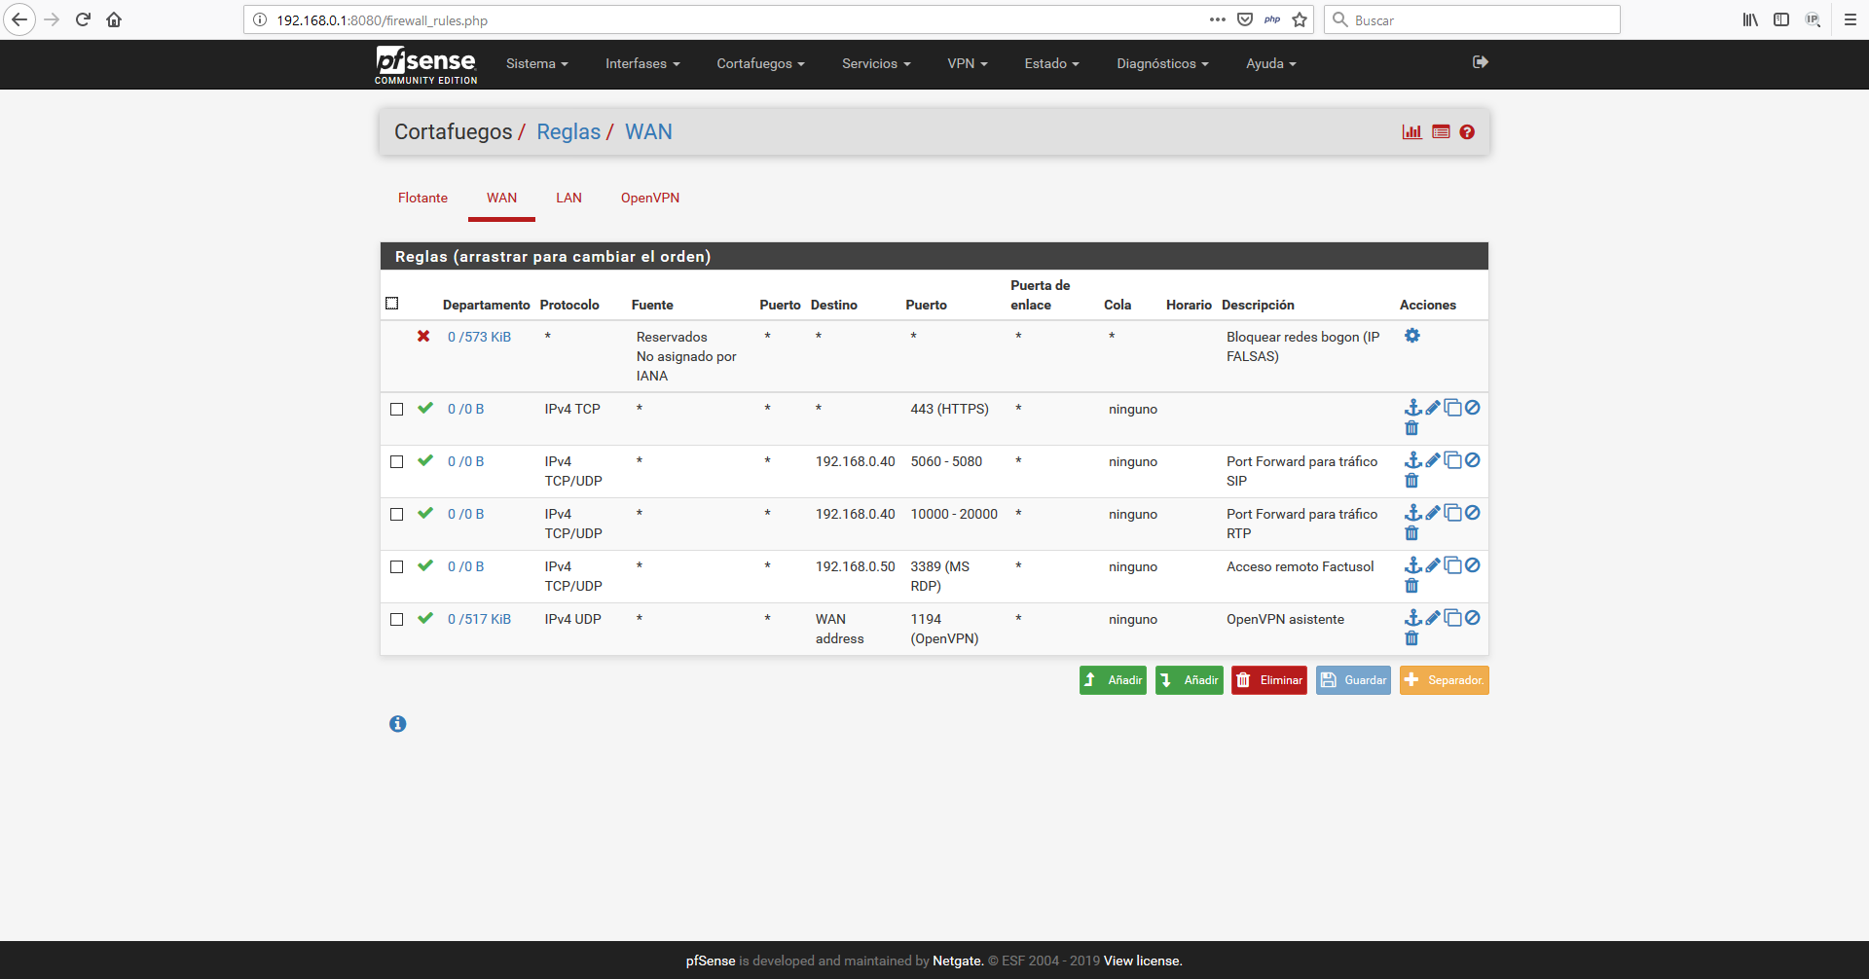
Task: Copy the 443 (HTTPS) rule
Action: pos(1452,408)
